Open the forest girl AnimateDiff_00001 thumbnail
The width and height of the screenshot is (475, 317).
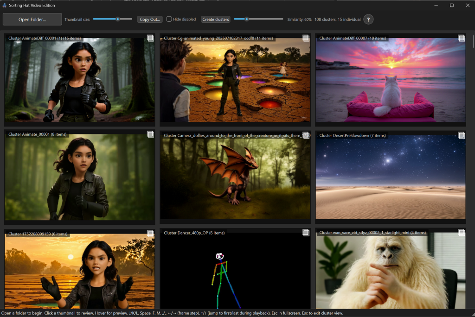tap(79, 80)
